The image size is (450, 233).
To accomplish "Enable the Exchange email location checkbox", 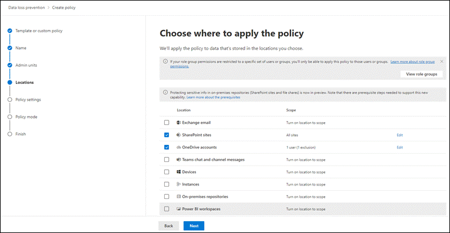I will 166,123.
